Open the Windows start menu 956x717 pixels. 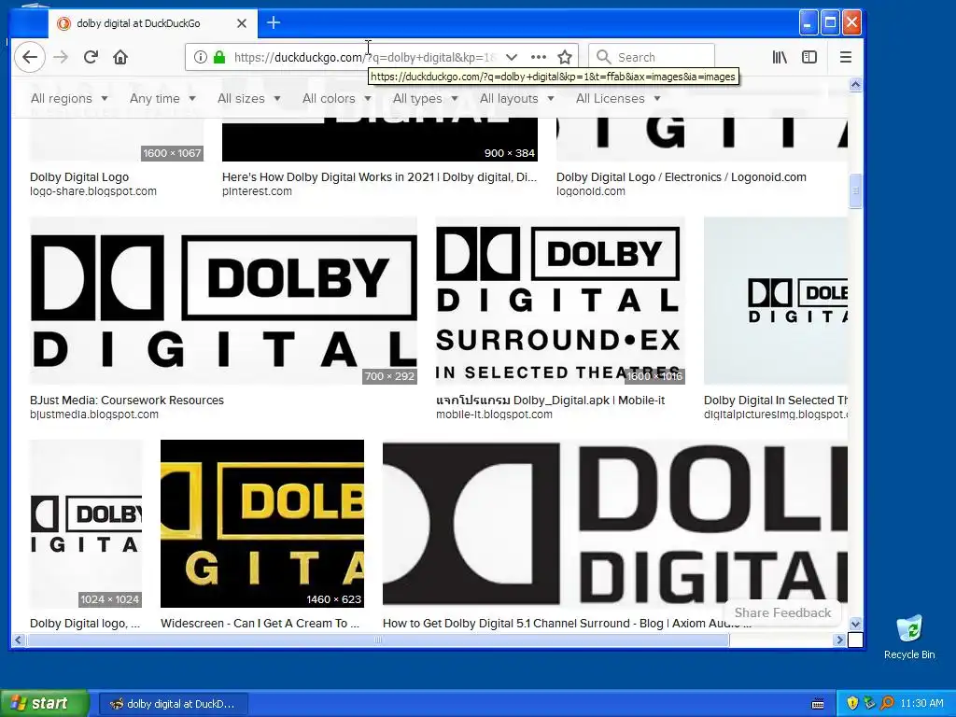[x=44, y=704]
